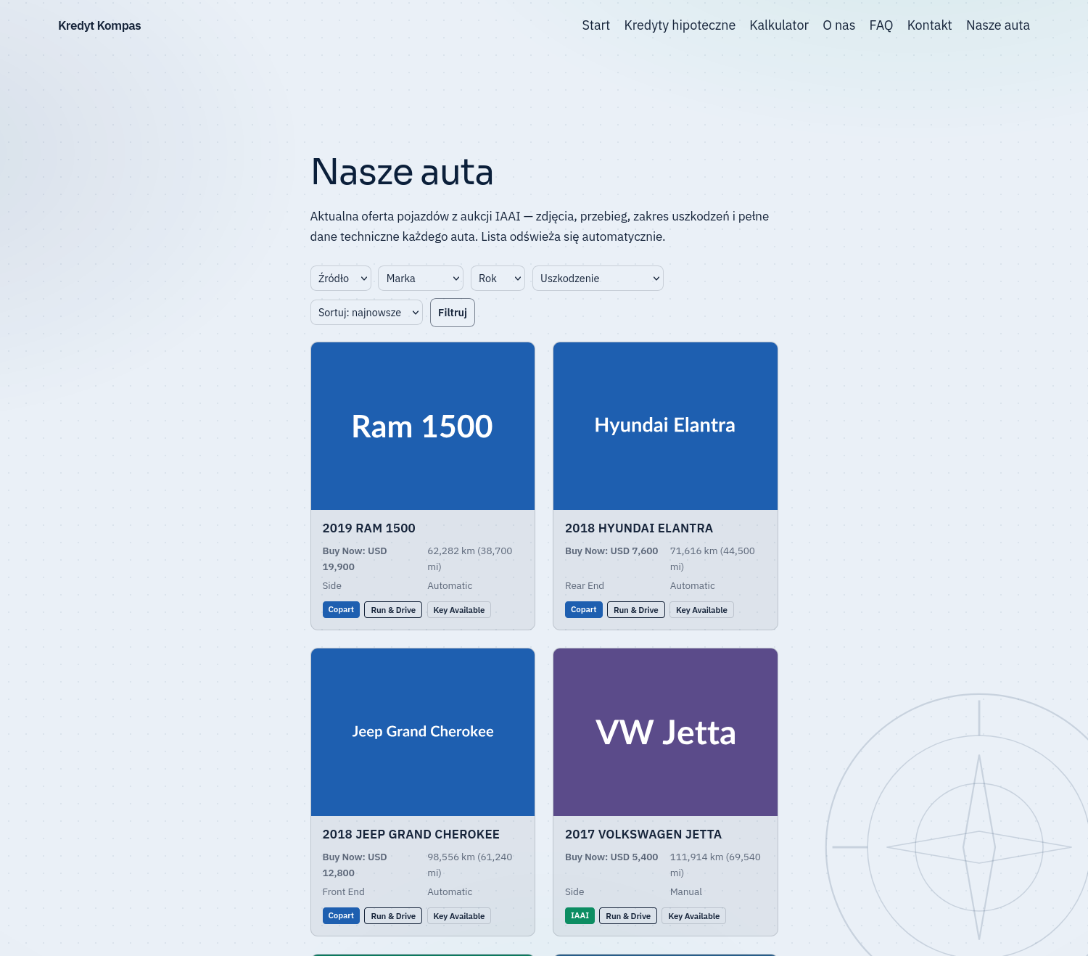Open the 2018 HYUNDAI ELANTRA title
The image size is (1088, 956).
pos(639,528)
